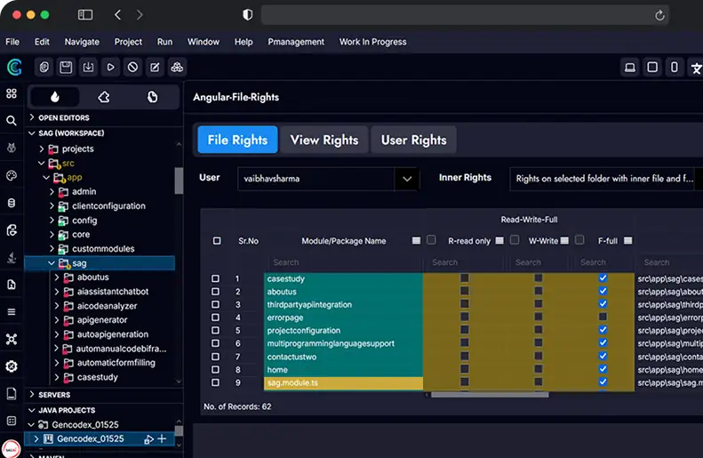Open the settings gear sidebar icon

pos(12,366)
